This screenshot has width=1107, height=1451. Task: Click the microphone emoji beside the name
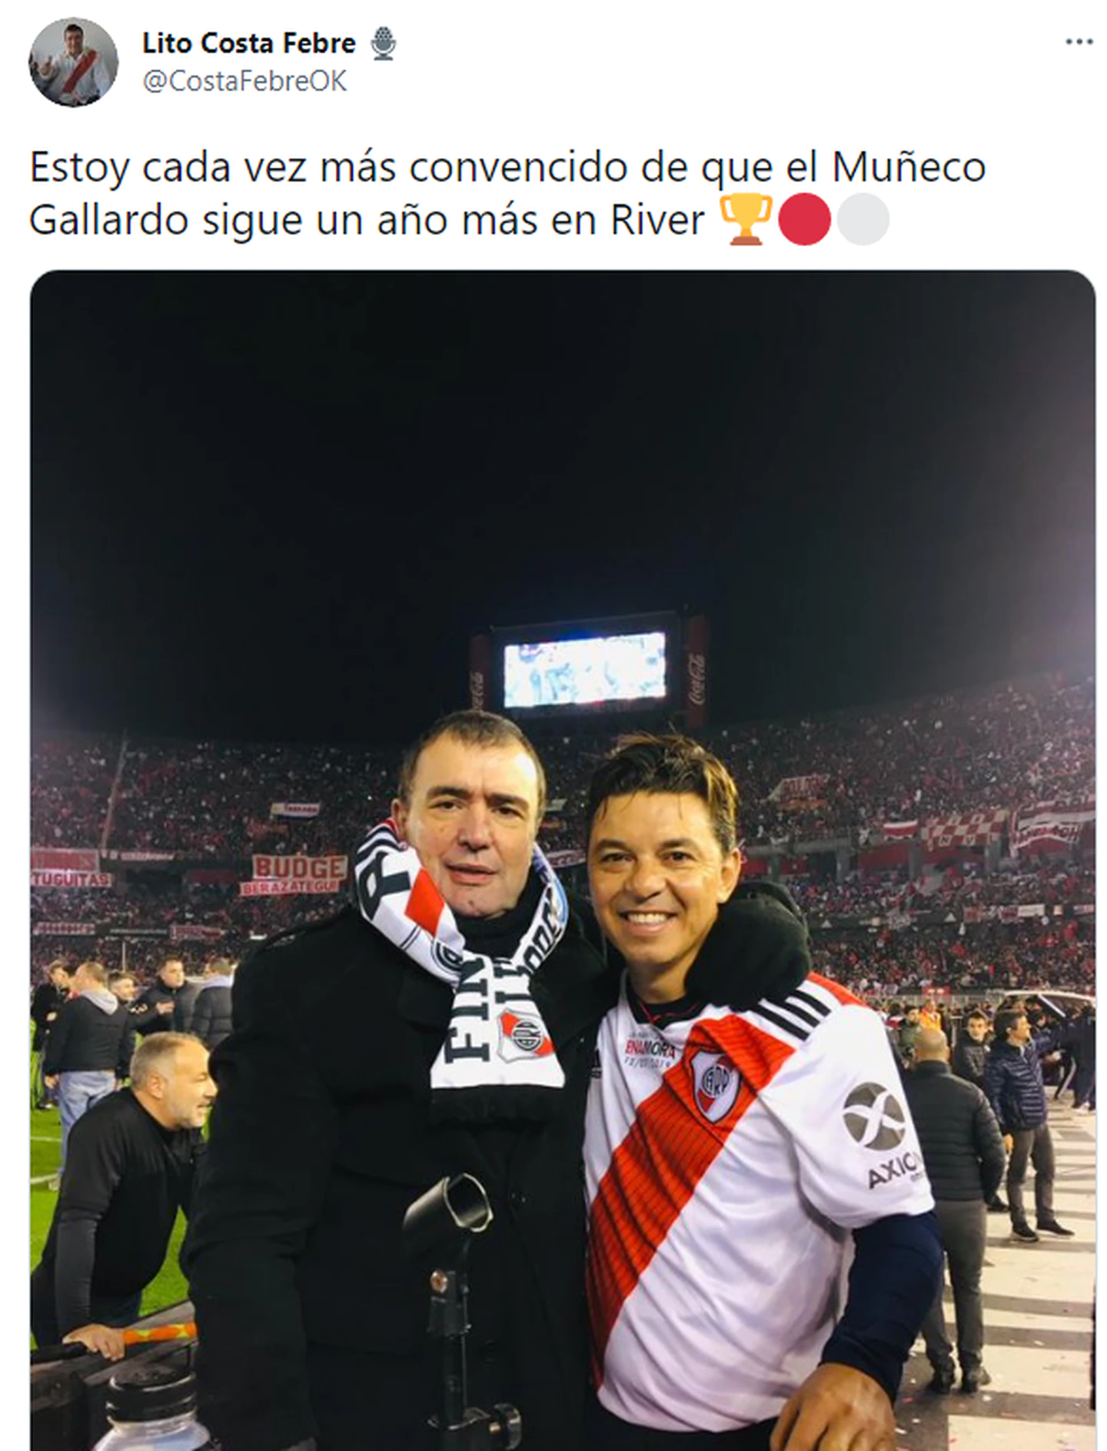tap(384, 44)
